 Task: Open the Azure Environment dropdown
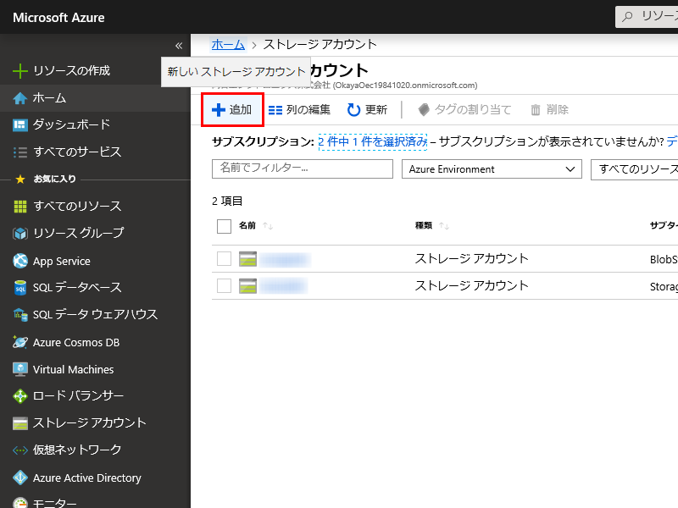point(492,168)
